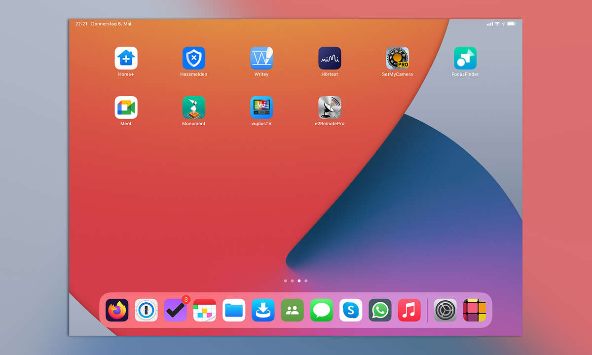Tap the last home screen page dot
This screenshot has height=355, width=592.
click(306, 281)
